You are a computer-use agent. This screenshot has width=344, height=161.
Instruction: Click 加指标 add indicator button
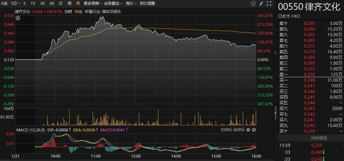point(226,130)
